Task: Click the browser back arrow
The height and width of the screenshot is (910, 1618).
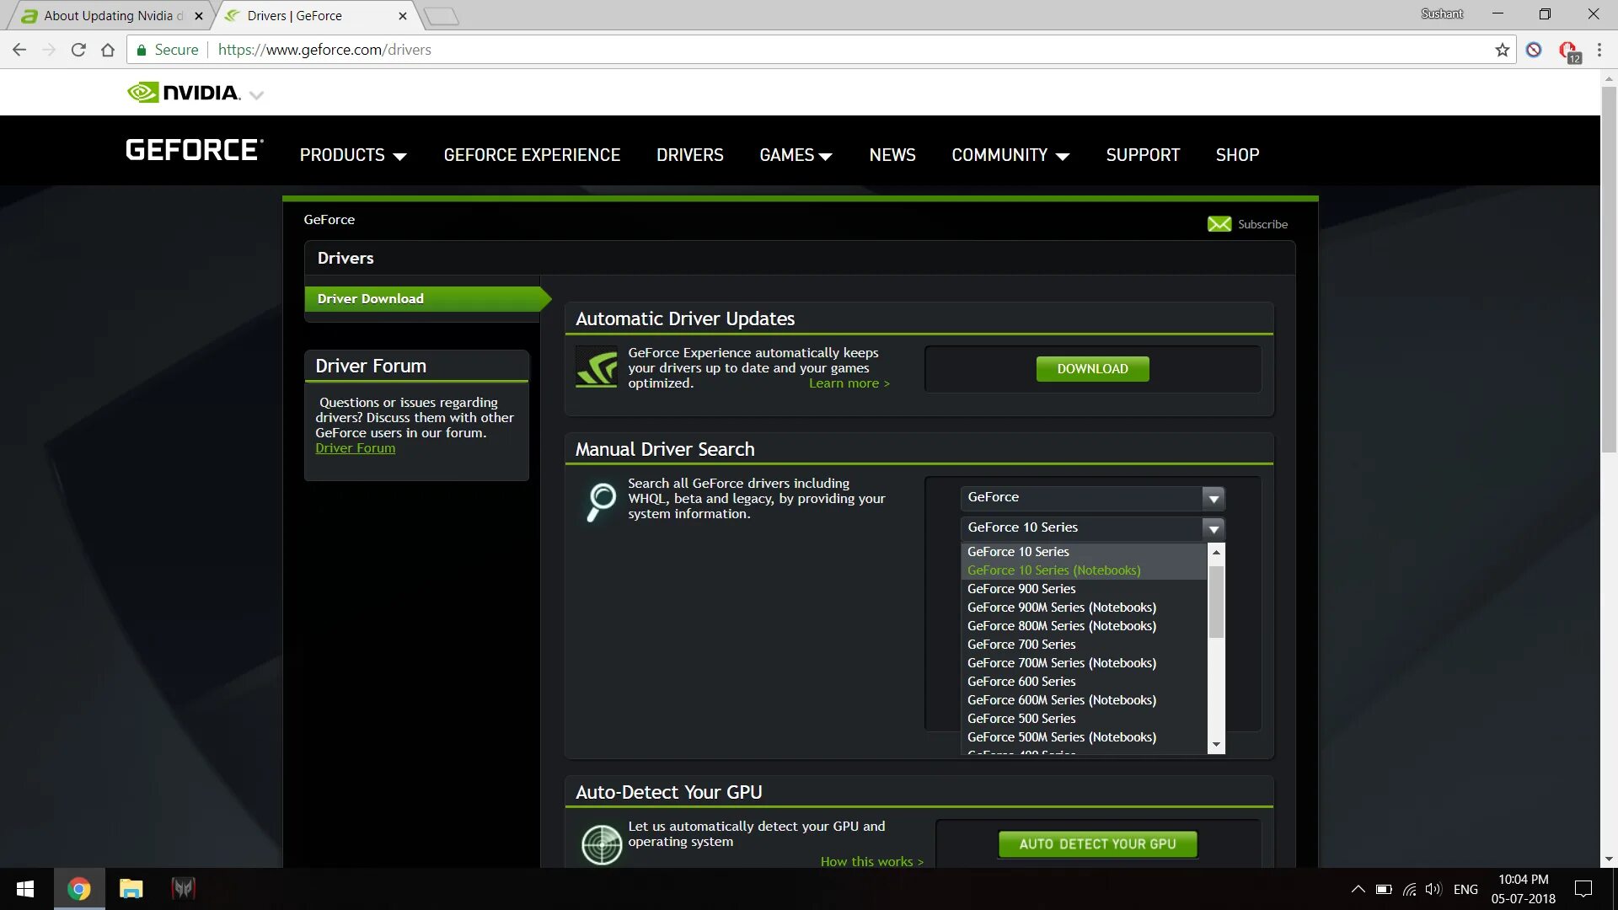Action: pos(19,50)
